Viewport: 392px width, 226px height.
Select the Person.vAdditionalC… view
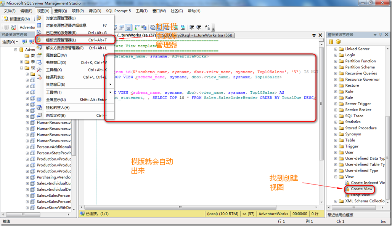(x=54, y=147)
